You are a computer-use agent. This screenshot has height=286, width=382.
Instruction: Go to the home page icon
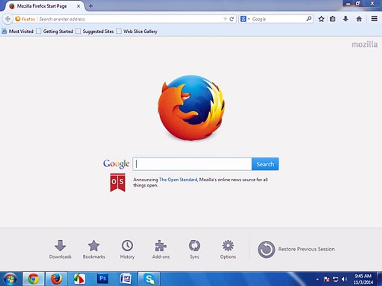359,19
